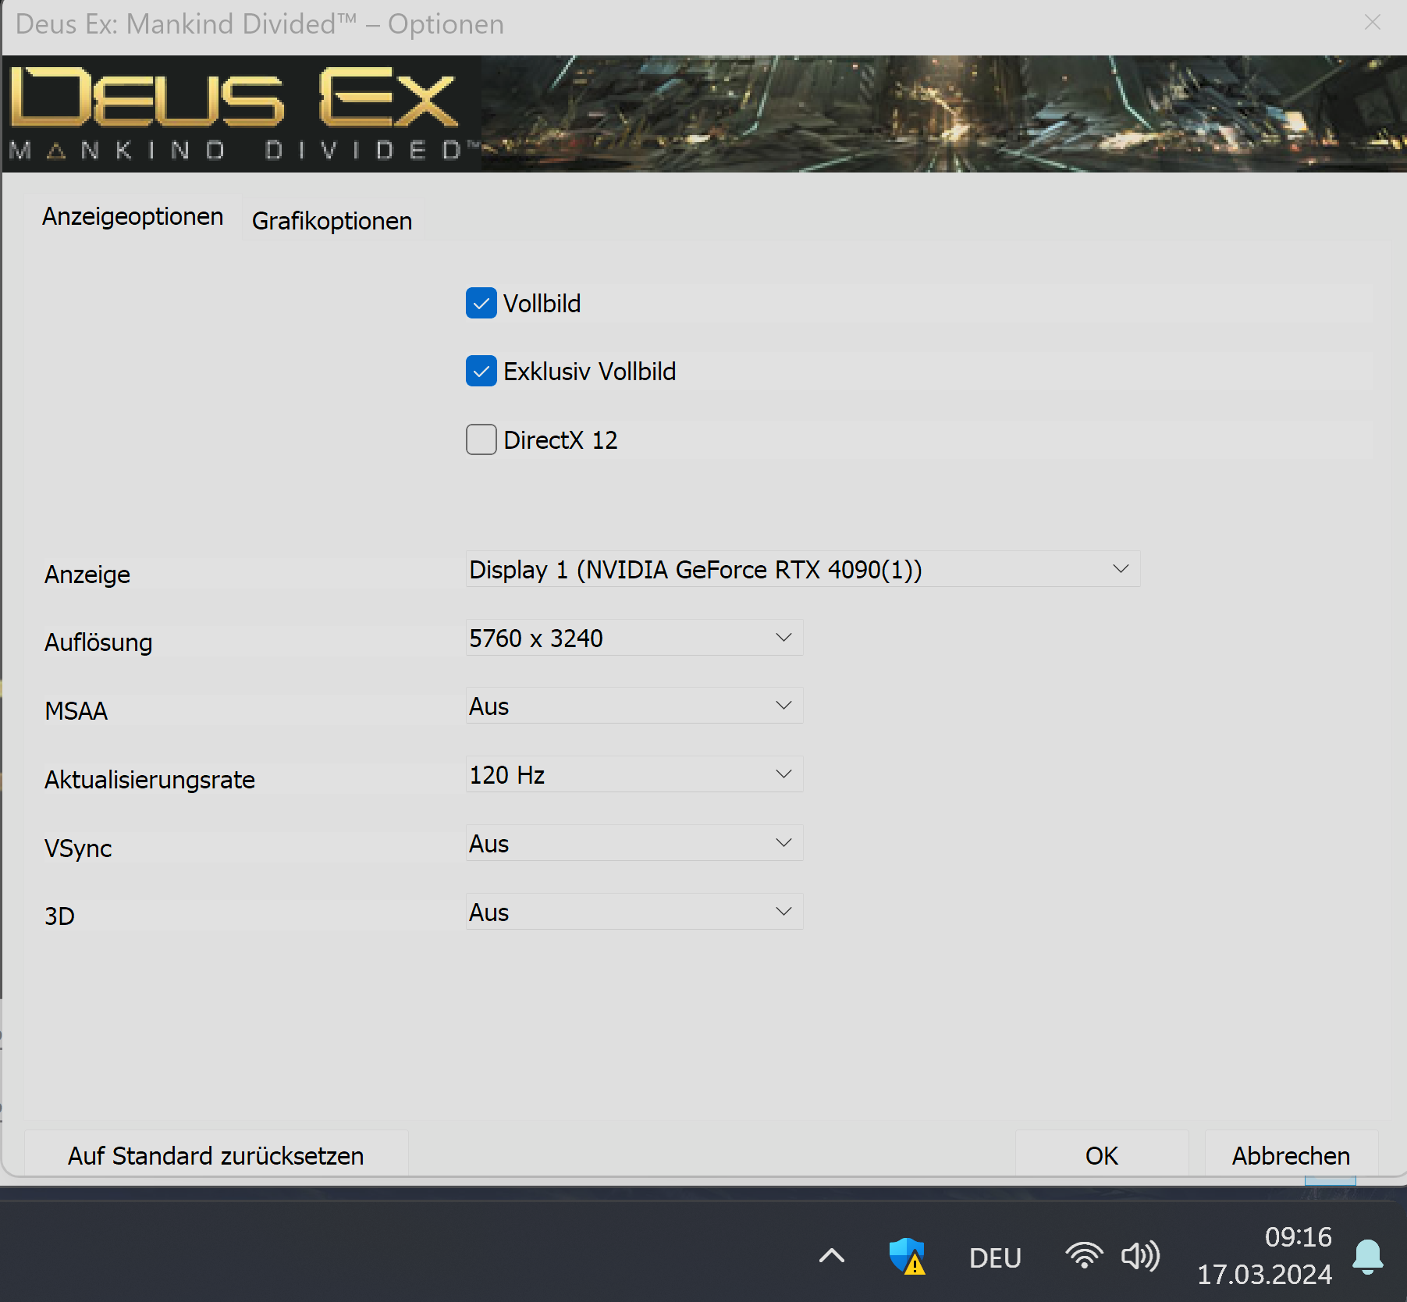Viewport: 1407px width, 1302px height.
Task: Show hidden tray icons chevron
Action: pos(832,1256)
